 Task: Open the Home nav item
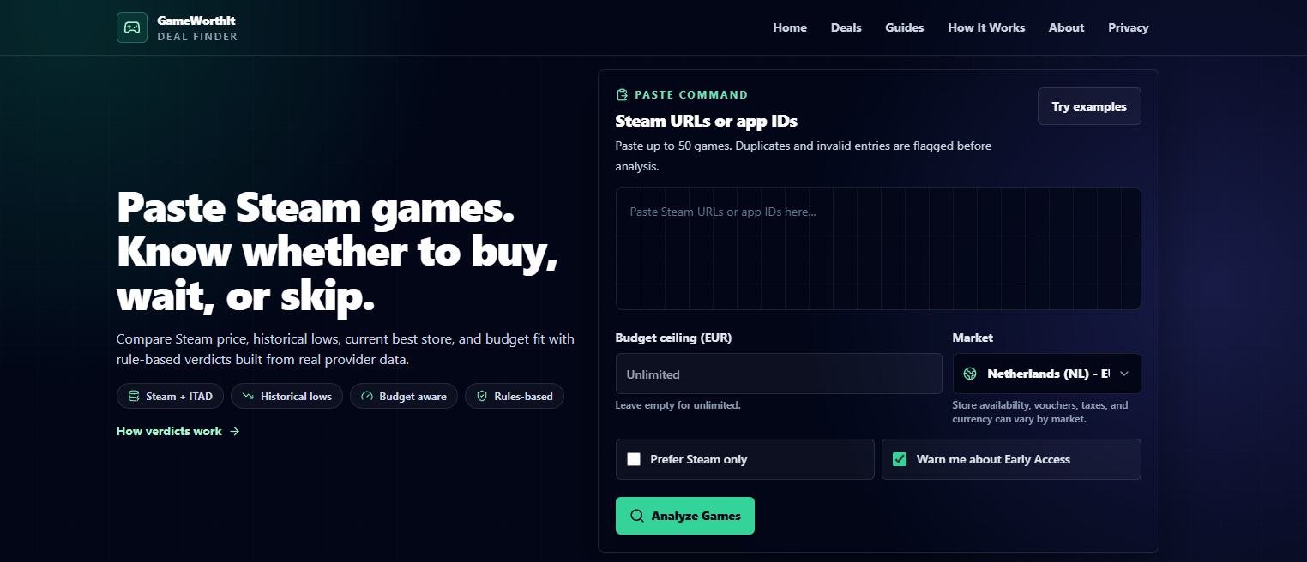[x=790, y=27]
